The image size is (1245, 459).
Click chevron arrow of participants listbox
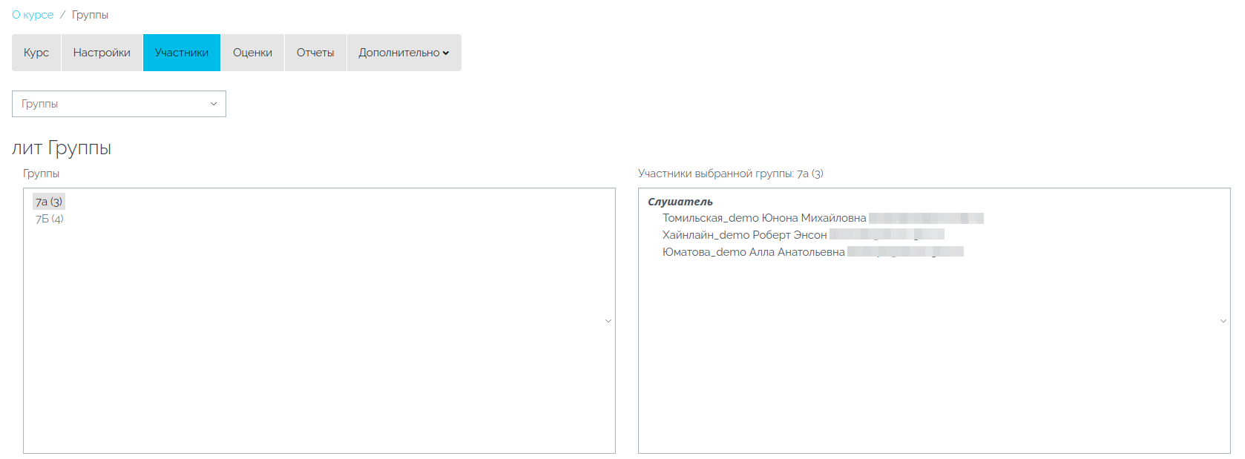[x=1223, y=321]
